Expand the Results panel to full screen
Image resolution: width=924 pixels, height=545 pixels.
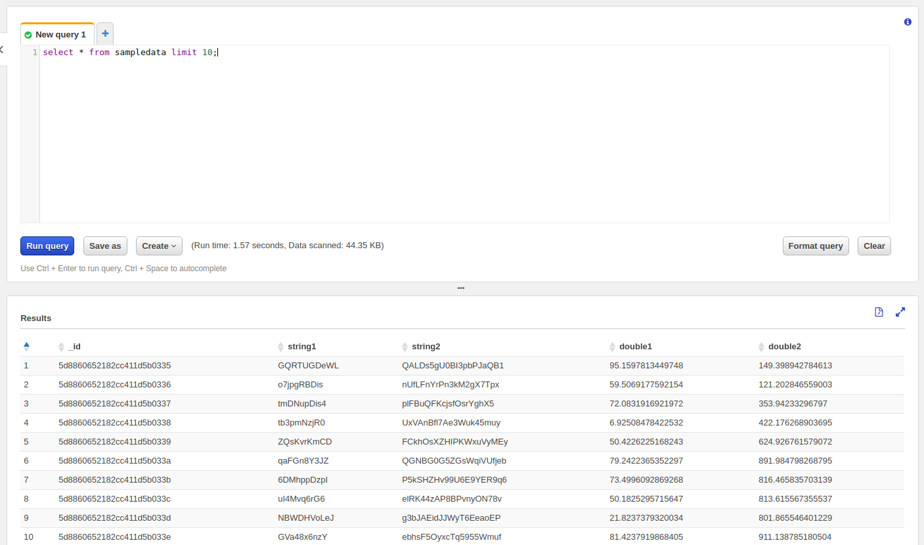(x=900, y=312)
